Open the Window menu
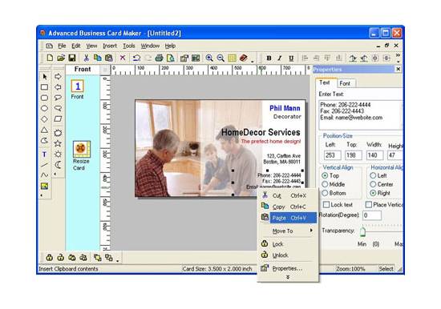 tap(150, 46)
